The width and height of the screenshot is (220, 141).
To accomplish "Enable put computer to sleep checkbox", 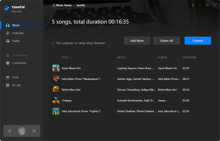I will tap(53, 43).
